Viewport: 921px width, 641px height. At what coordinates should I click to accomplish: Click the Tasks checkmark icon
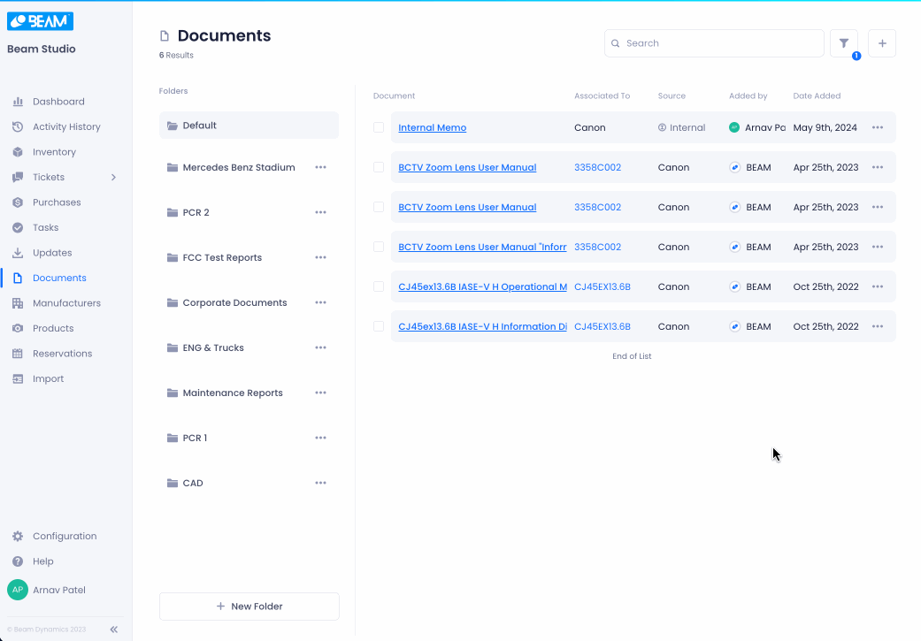tap(18, 228)
